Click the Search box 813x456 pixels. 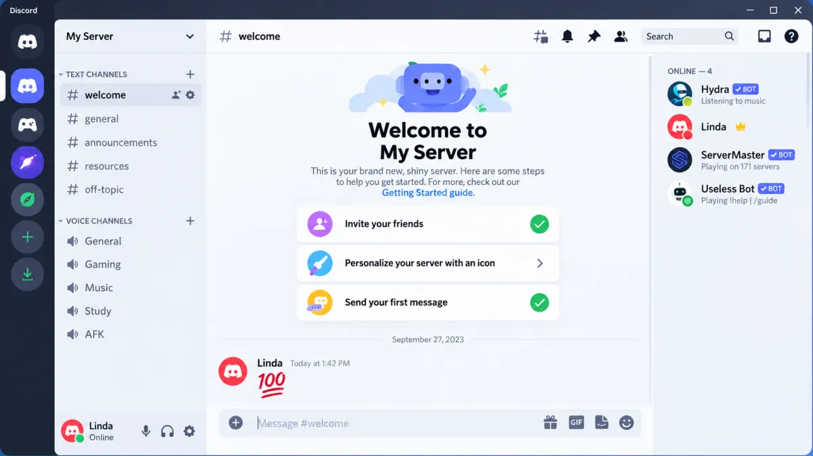click(x=690, y=37)
